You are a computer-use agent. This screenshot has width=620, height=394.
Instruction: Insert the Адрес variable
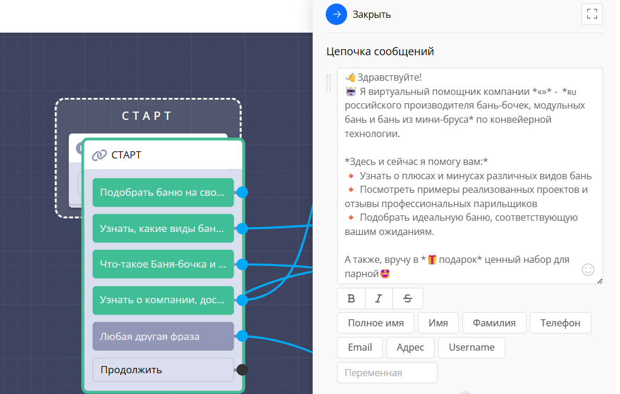(410, 348)
